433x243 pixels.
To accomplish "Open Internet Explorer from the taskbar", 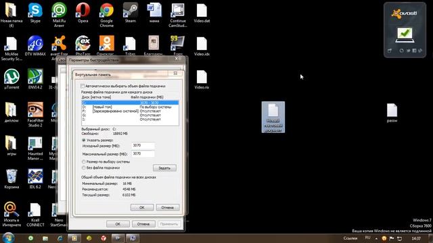I will click(x=60, y=238).
